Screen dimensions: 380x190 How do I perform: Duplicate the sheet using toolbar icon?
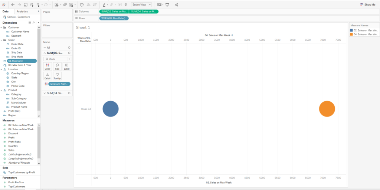(65, 4)
